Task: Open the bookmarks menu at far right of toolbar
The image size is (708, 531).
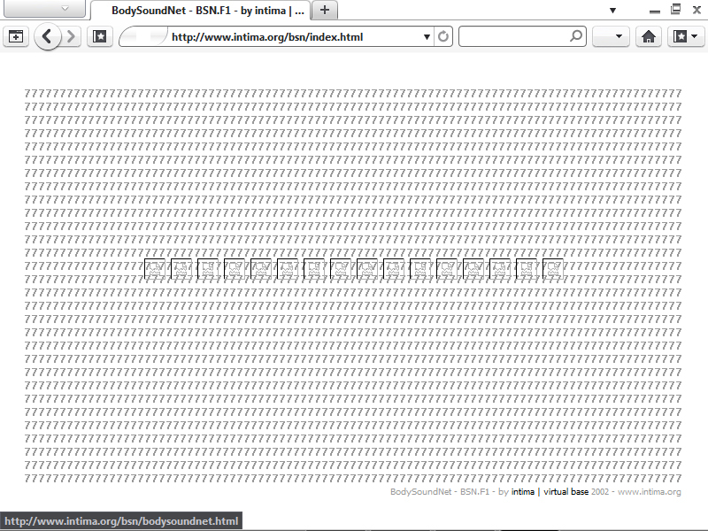Action: tap(686, 37)
